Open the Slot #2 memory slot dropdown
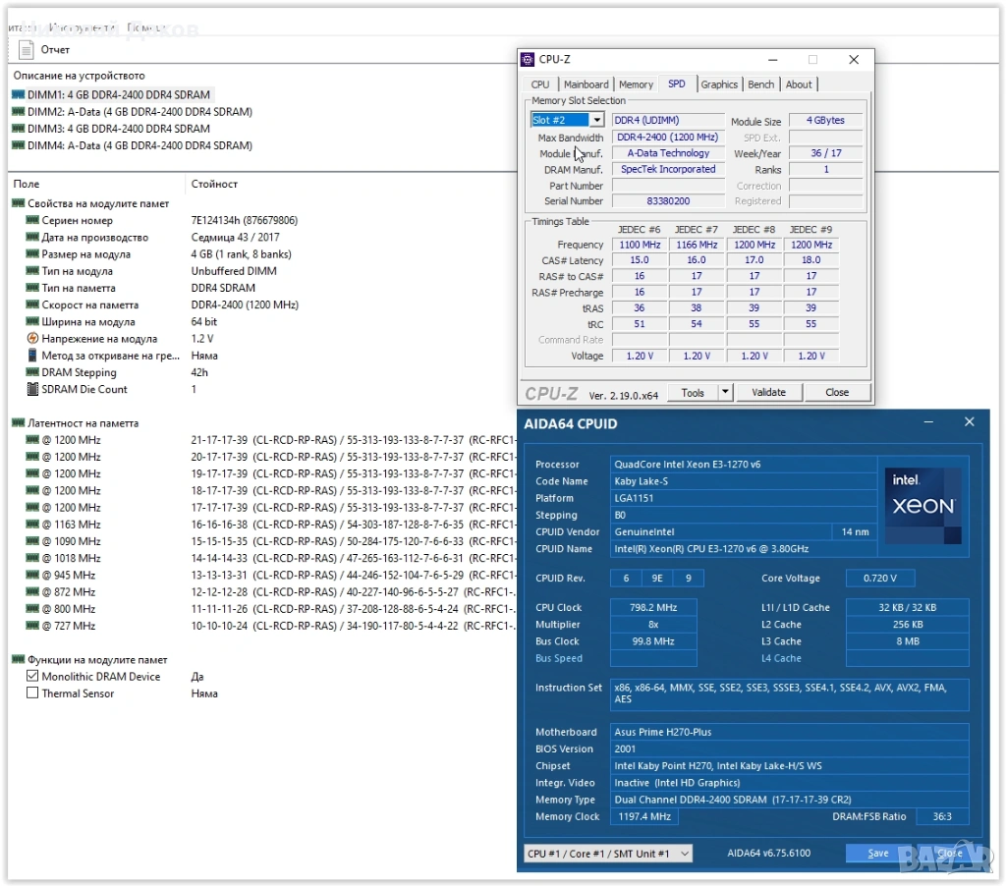Screen dimensions: 1006x886 click(x=596, y=120)
